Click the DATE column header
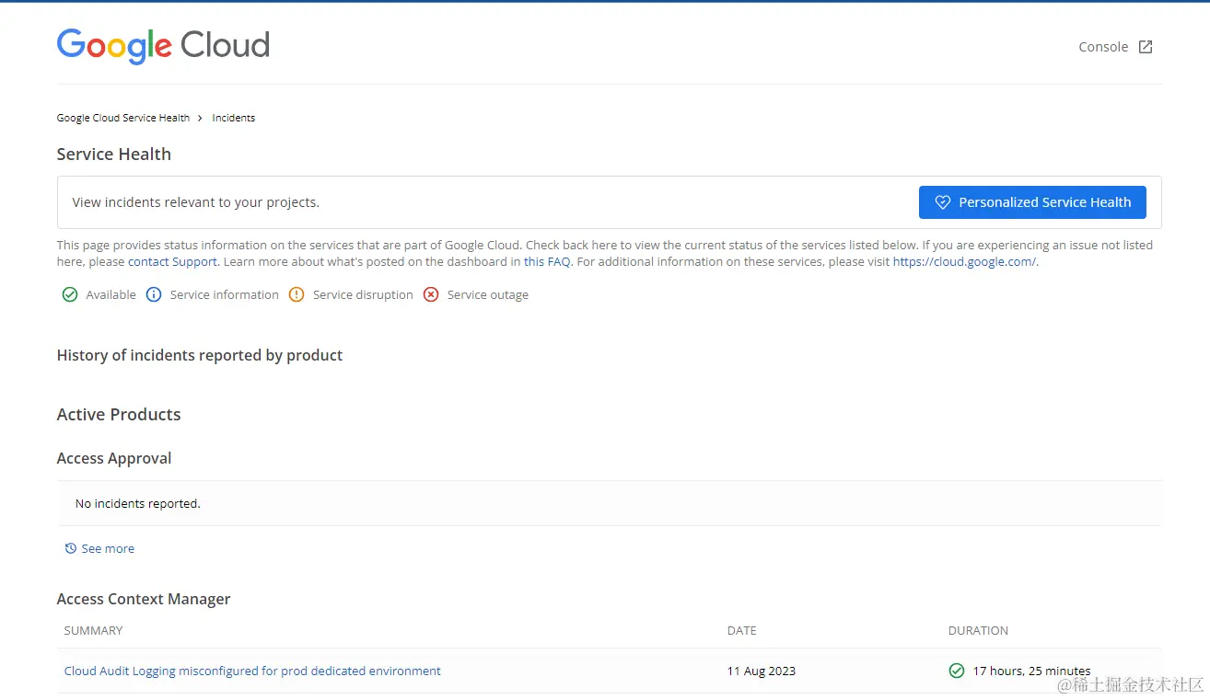Image resolution: width=1210 pixels, height=700 pixels. (741, 631)
